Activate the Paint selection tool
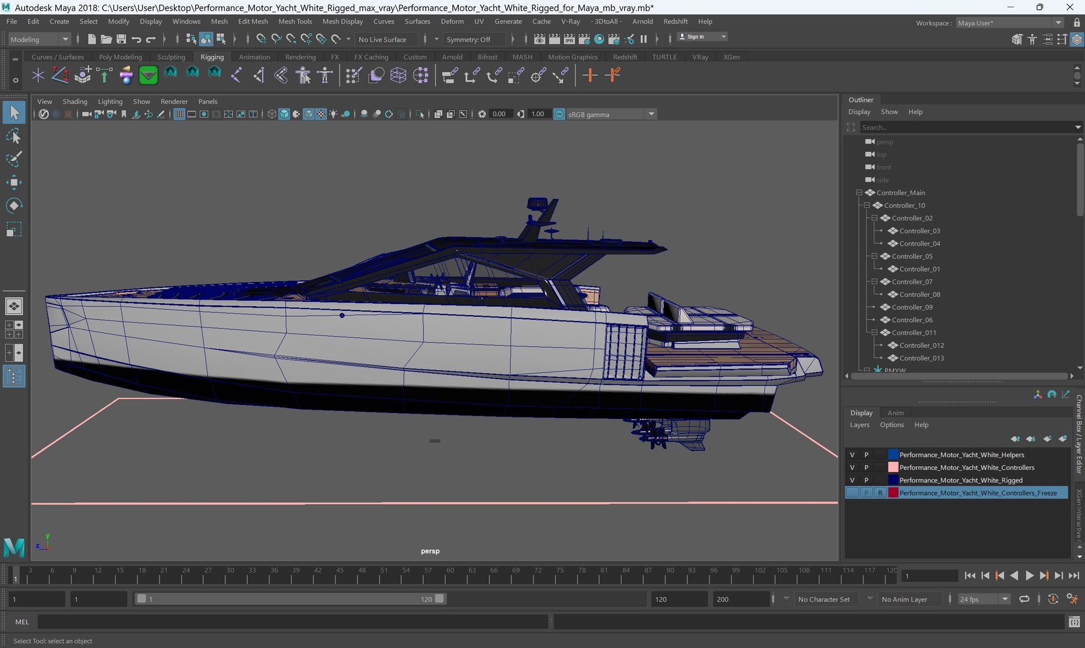 coord(14,159)
